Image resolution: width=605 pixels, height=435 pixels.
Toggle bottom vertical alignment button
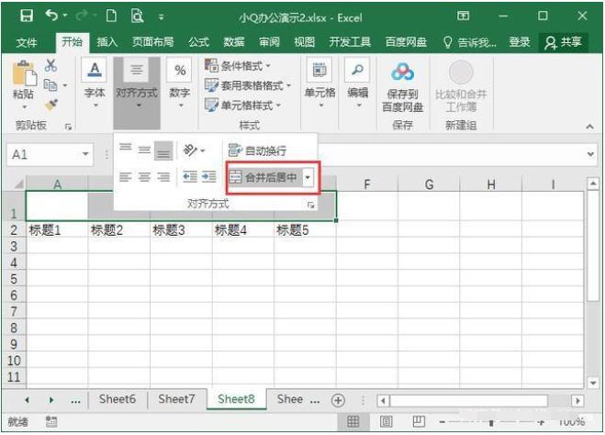[162, 151]
